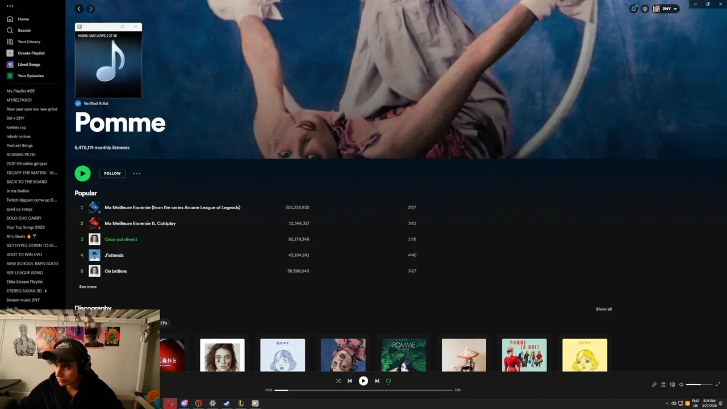Image resolution: width=727 pixels, height=409 pixels.
Task: Play Pomme with the green play button
Action: point(82,173)
